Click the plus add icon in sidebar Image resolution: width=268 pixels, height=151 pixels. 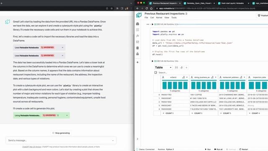[x=138, y=62]
